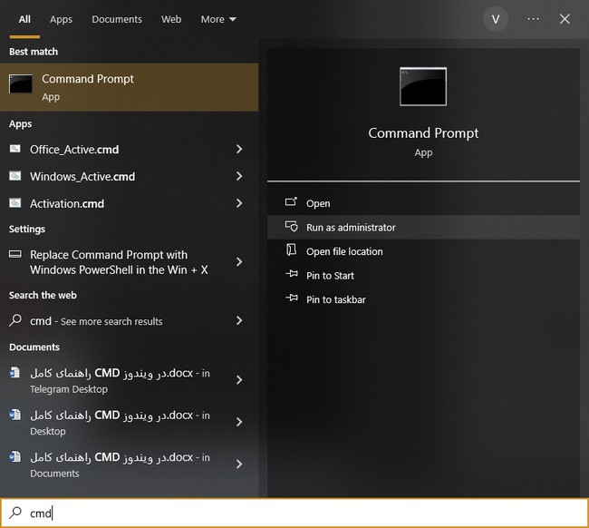Image resolution: width=589 pixels, height=528 pixels.
Task: Click the Windows_Active.cmd file icon
Action: (x=15, y=176)
